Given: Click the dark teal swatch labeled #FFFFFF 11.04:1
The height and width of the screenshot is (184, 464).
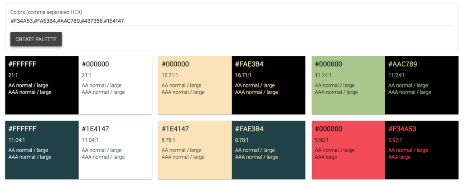Looking at the screenshot, I should point(42,150).
